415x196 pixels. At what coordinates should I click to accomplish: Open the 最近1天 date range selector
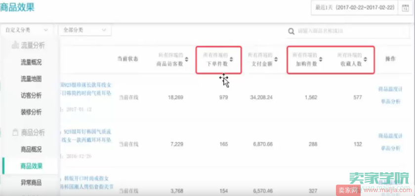355,7
